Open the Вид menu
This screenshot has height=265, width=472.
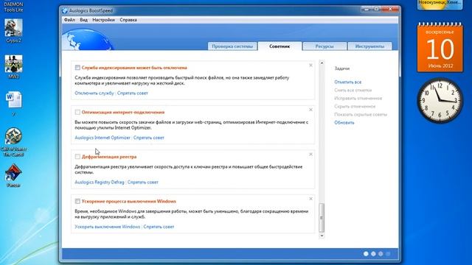(x=83, y=20)
